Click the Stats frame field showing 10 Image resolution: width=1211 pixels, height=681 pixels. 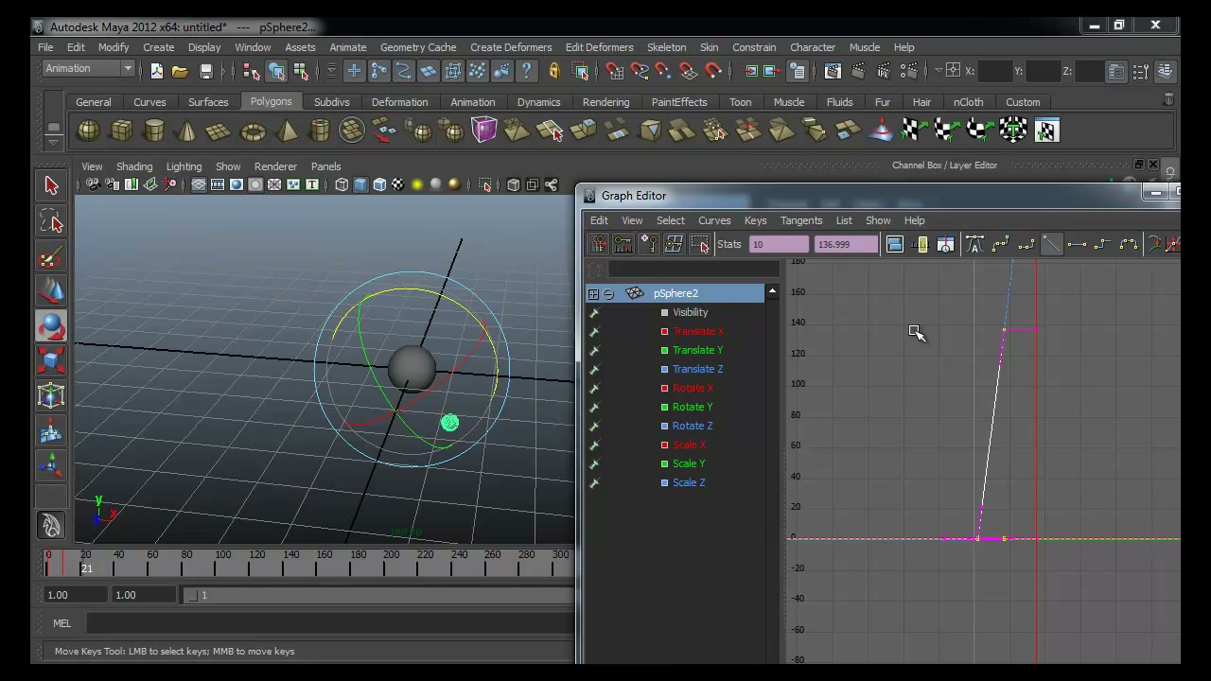pos(779,245)
